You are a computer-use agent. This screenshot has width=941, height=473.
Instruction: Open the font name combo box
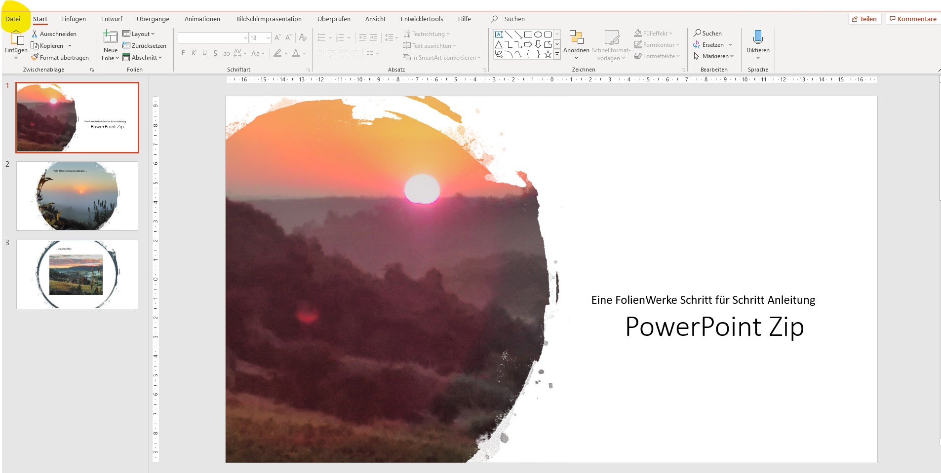[x=213, y=38]
